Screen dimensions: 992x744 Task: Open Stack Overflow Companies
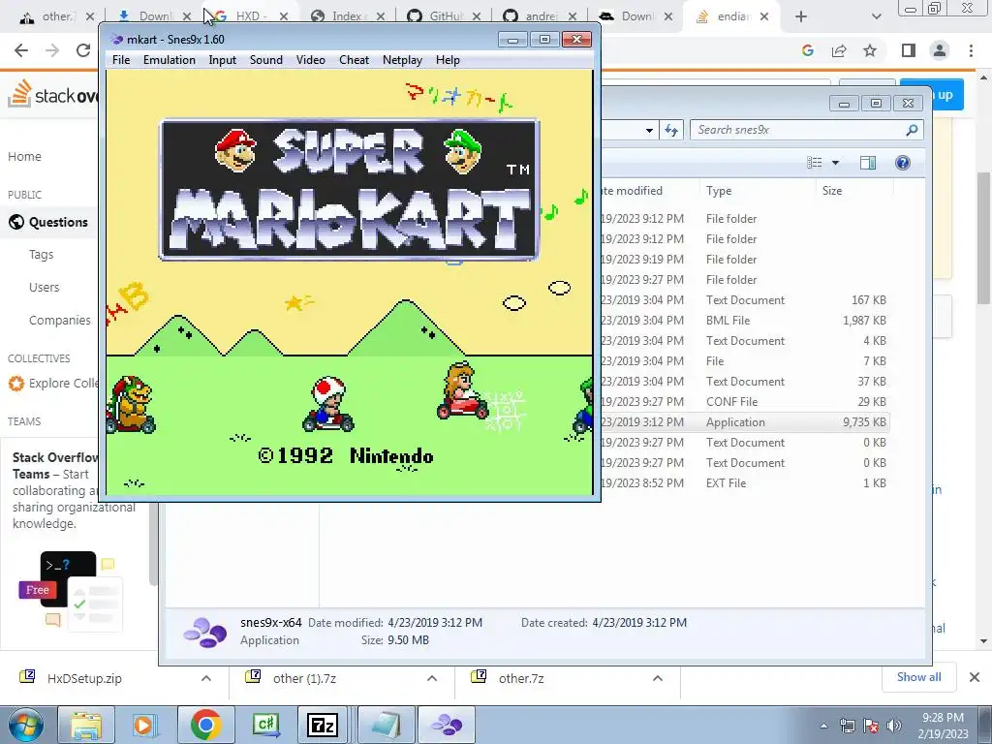point(60,320)
